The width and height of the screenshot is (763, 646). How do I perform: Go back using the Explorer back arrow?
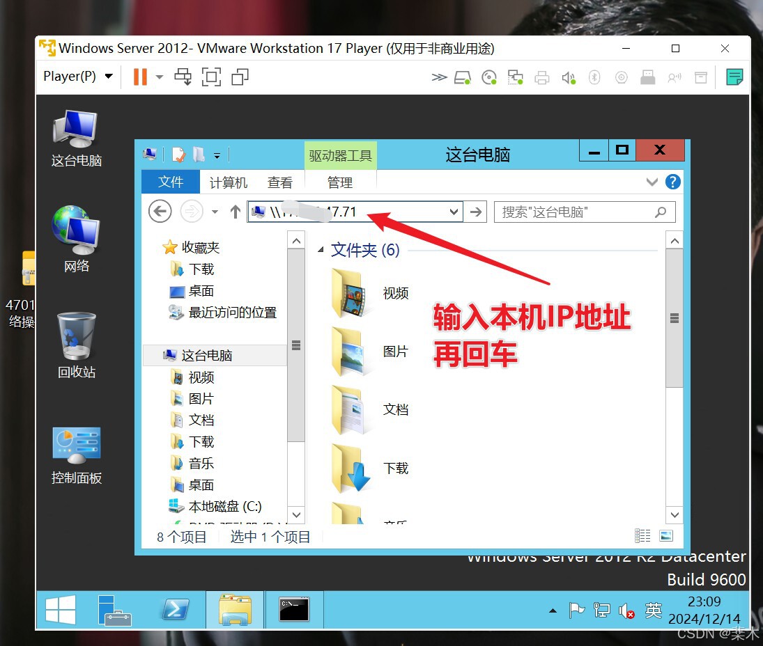click(160, 212)
